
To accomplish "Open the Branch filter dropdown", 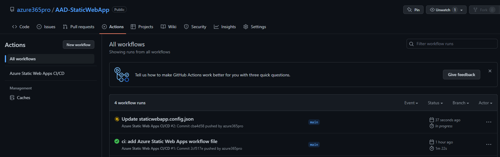I will pyautogui.click(x=461, y=103).
